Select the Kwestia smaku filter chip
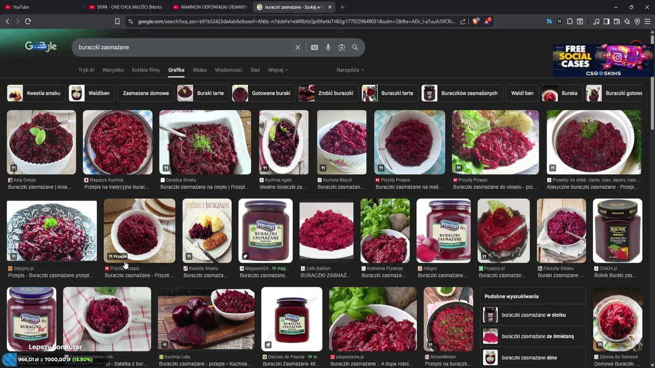The height and width of the screenshot is (368, 655). tap(36, 93)
